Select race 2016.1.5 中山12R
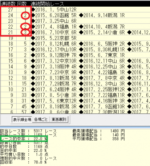Viewport: 150px width, 166px height. (x=54, y=10)
